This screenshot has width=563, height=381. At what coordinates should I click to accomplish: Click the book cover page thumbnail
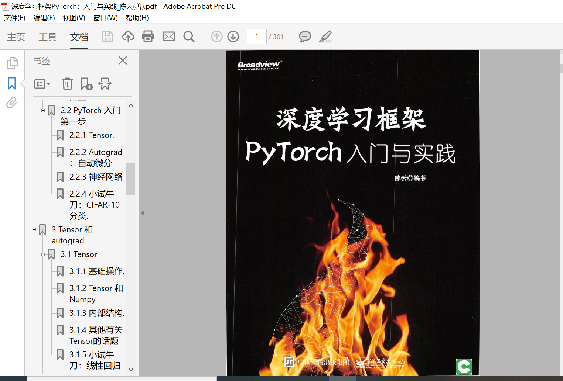353,213
